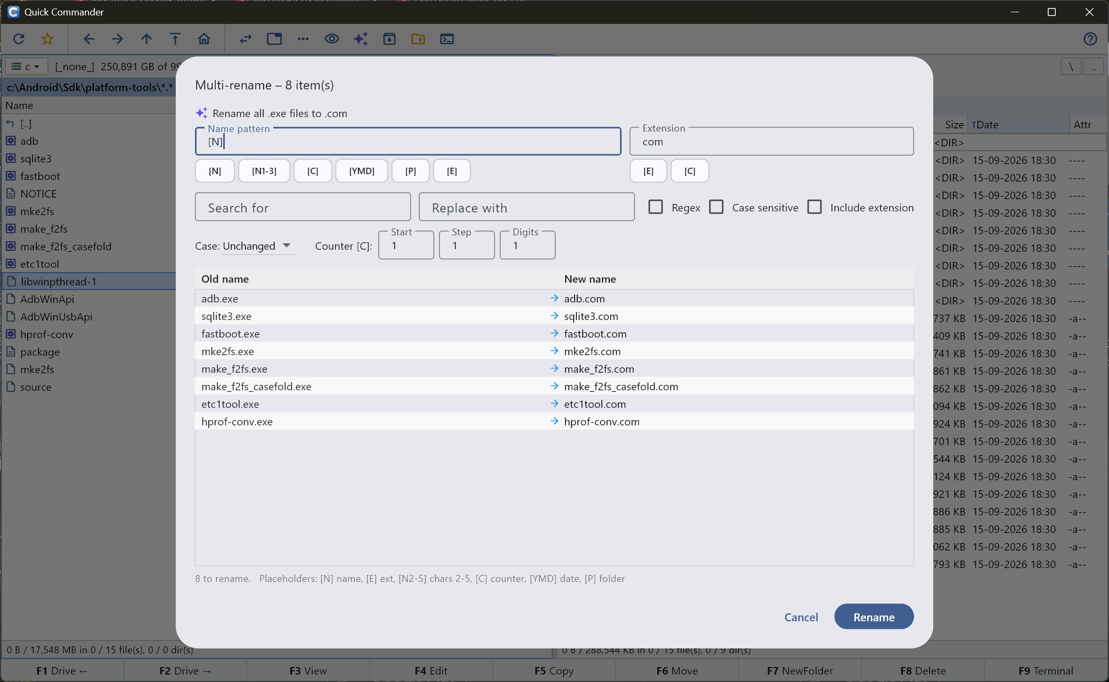Enable the Regex checkbox
Viewport: 1109px width, 682px height.
(x=656, y=207)
